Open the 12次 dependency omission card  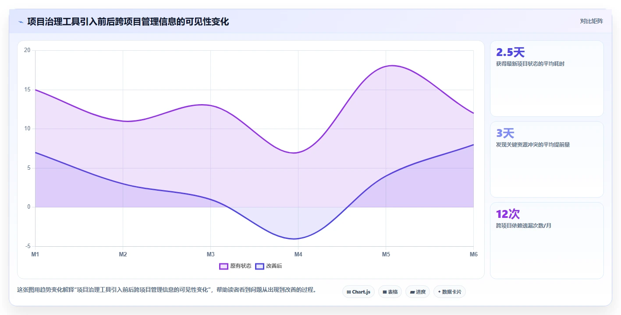tap(547, 241)
